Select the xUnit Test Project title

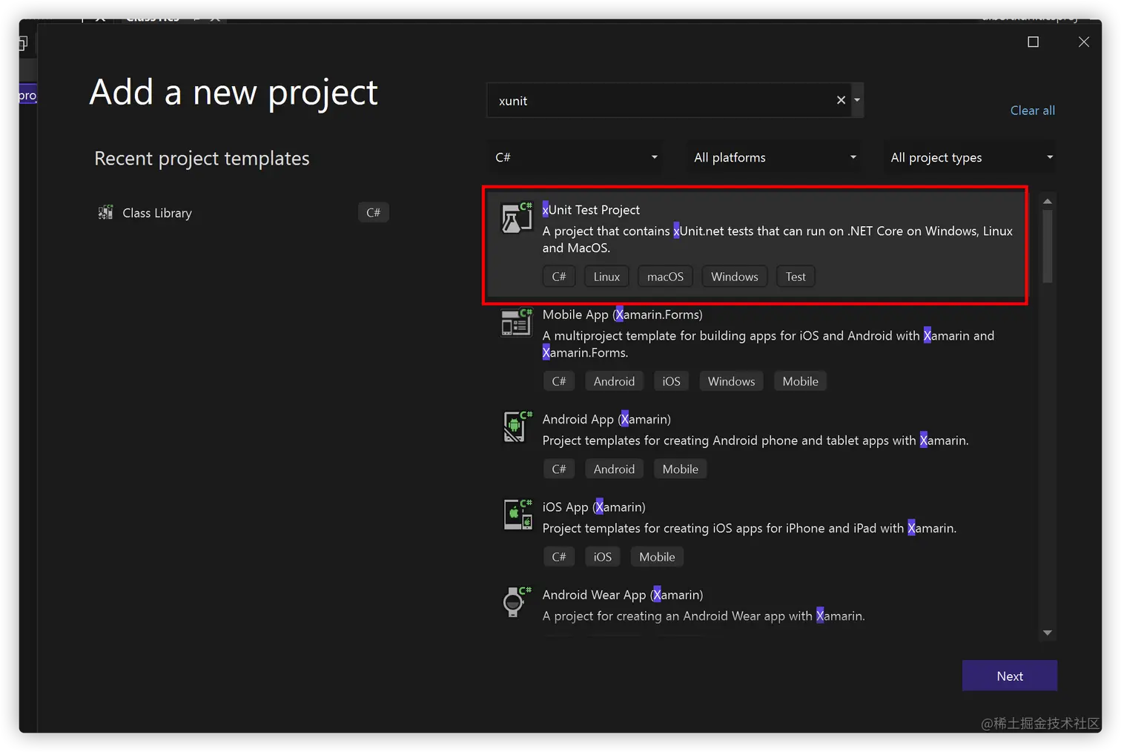coord(591,210)
